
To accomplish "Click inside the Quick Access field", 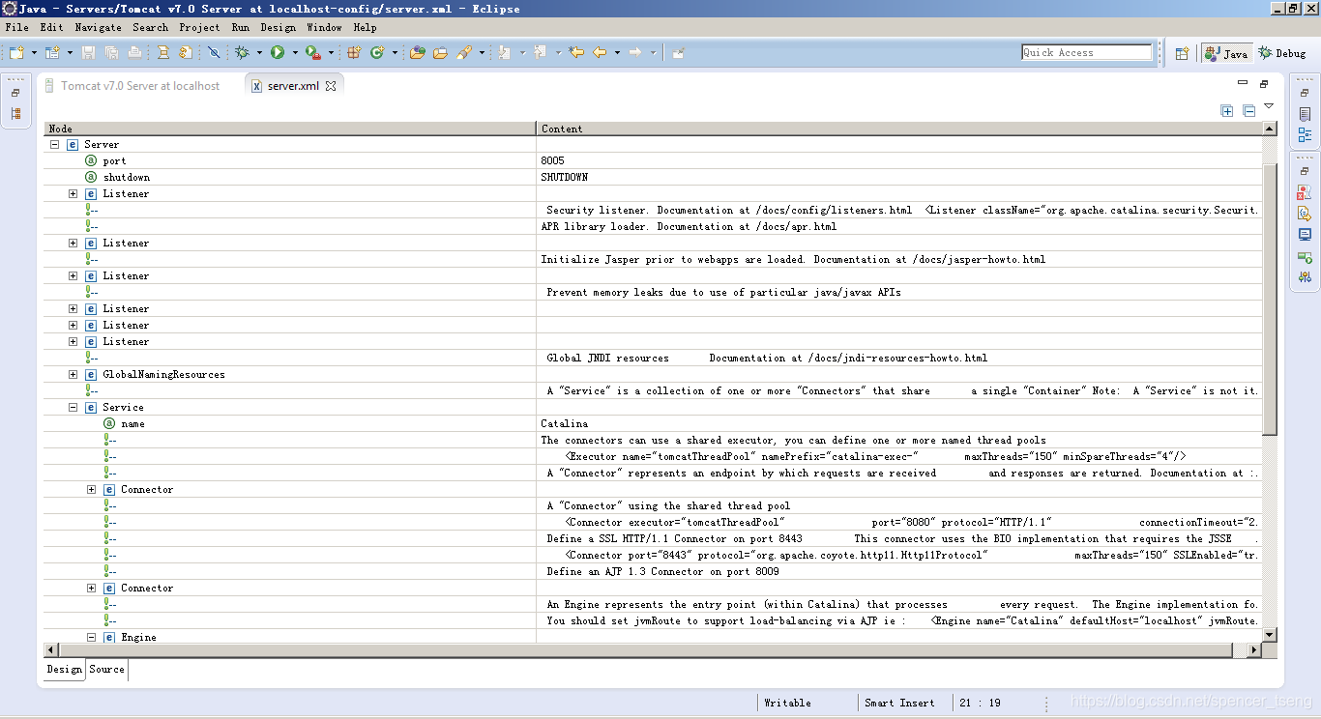I will pos(1087,51).
